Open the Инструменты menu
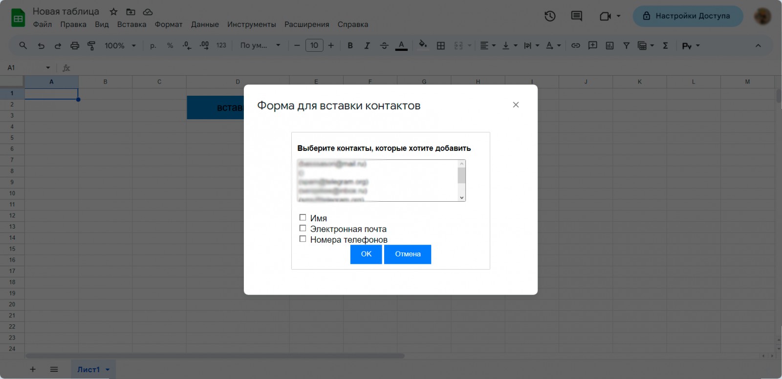The height and width of the screenshot is (379, 782). 252,24
